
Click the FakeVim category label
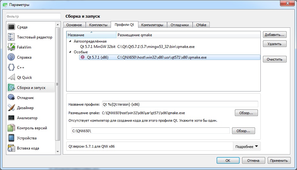[24, 47]
